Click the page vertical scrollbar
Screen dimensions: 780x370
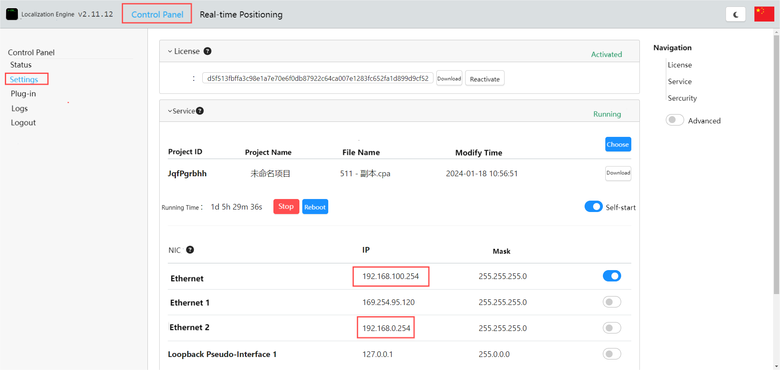776,162
